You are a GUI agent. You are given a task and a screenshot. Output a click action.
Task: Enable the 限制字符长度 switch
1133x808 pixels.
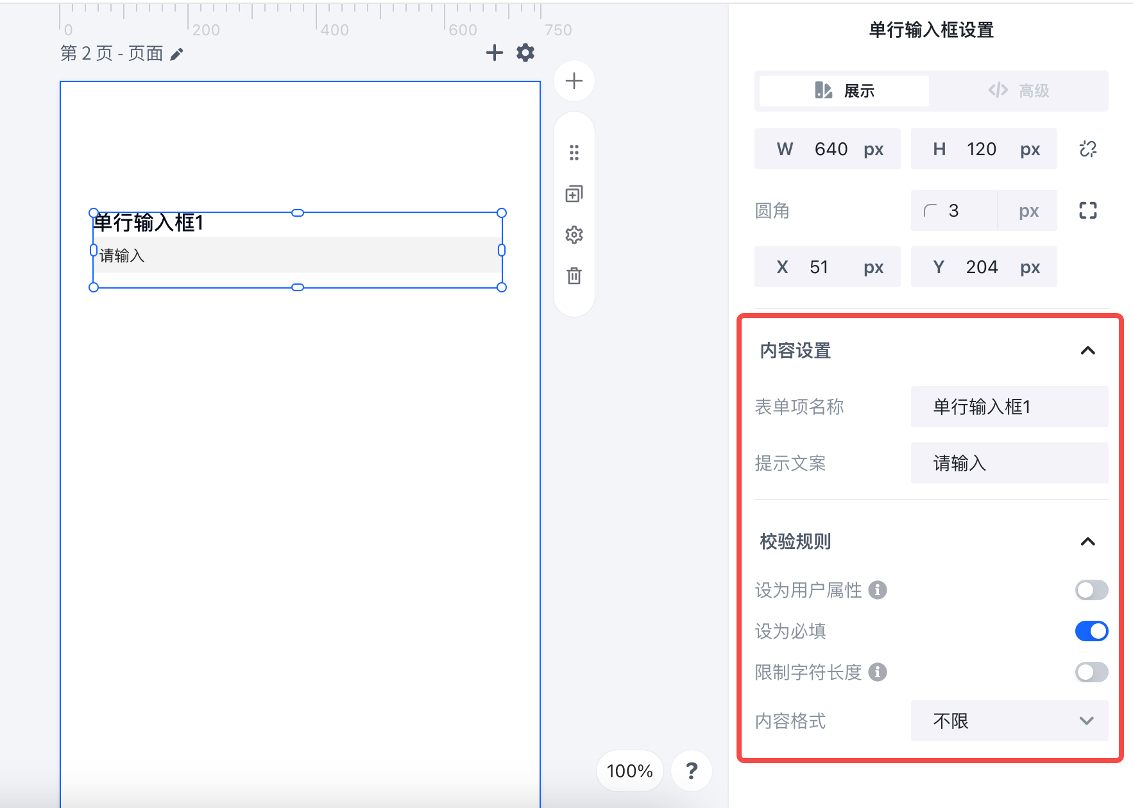[x=1091, y=672]
